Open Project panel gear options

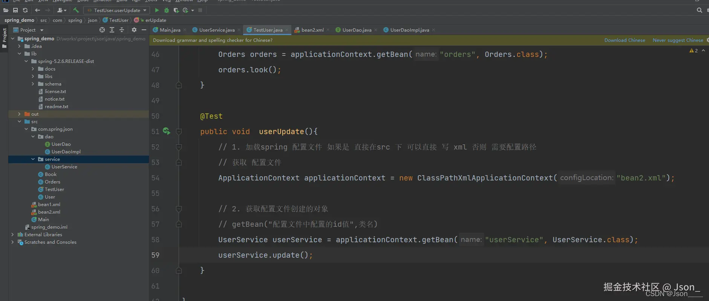point(134,30)
